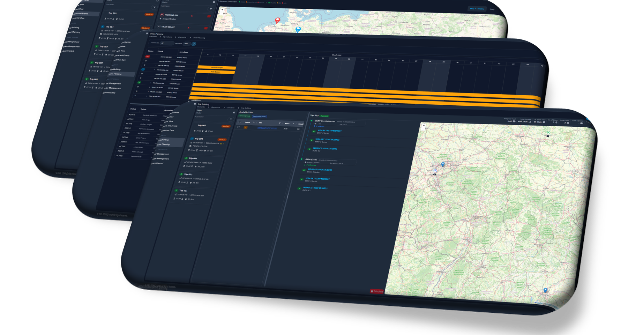Image resolution: width=628 pixels, height=335 pixels.
Task: Click the Herbert Krüger orange schedule bar
Action: (x=217, y=67)
